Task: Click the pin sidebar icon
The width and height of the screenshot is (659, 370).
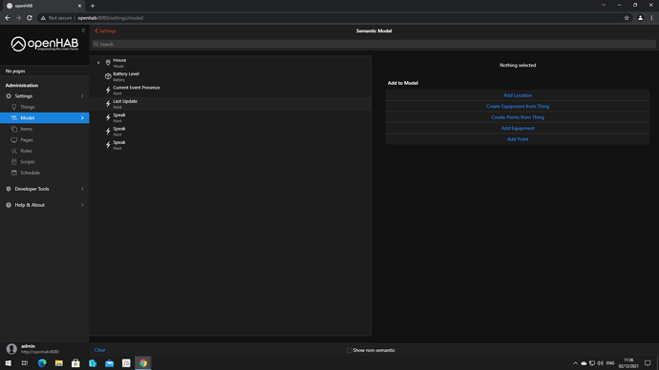Action: [83, 31]
